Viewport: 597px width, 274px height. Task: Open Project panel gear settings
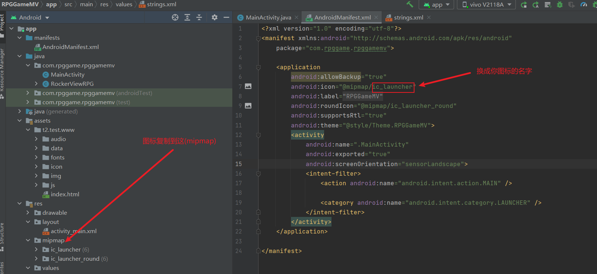point(215,17)
